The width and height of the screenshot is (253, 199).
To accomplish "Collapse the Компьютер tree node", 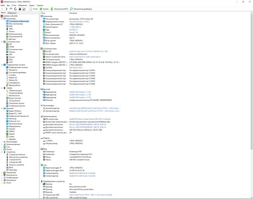I will click(x=2, y=19).
